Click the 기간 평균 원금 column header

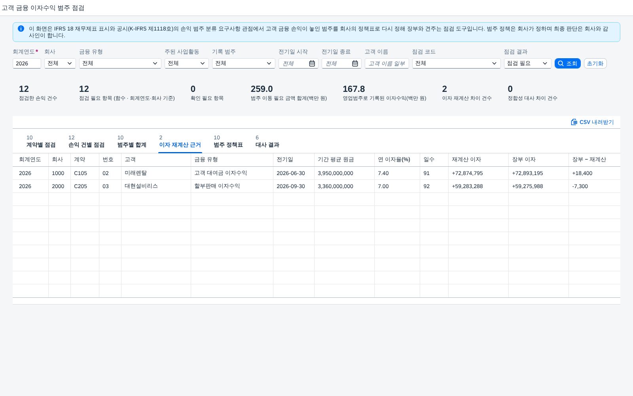(345, 160)
